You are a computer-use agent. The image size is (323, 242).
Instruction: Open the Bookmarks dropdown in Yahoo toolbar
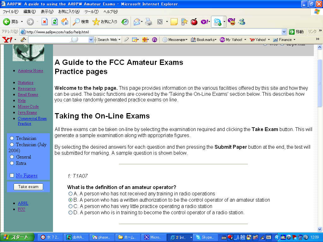coord(204,40)
